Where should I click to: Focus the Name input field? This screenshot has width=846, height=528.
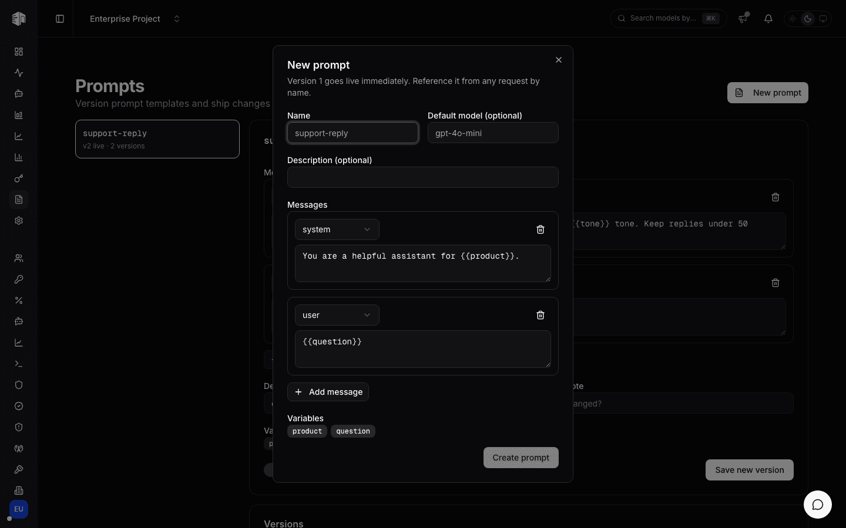coord(352,133)
